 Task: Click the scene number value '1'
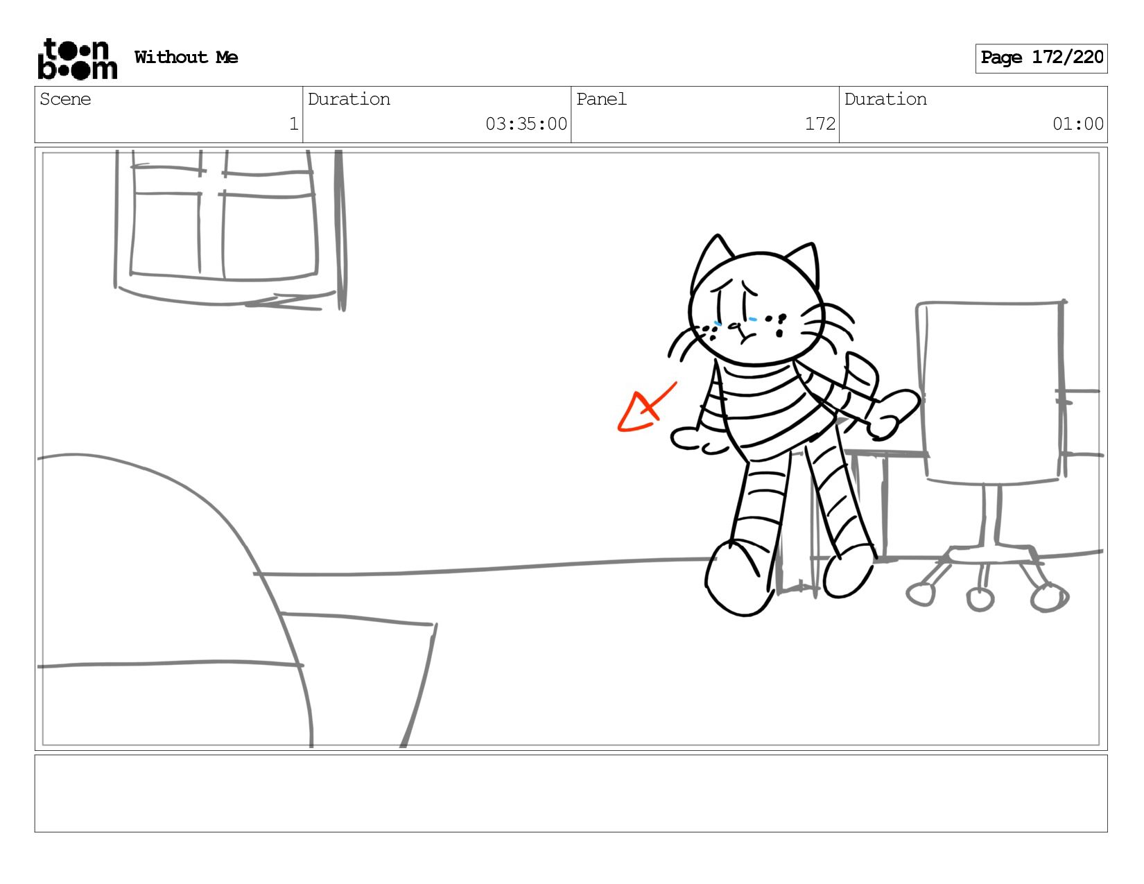click(294, 124)
